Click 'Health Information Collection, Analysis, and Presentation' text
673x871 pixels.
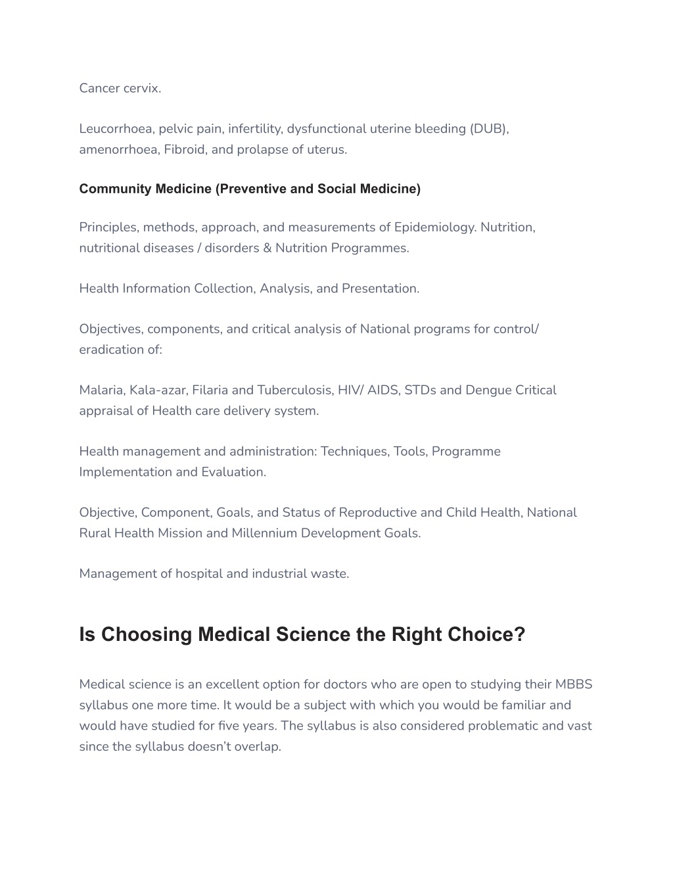tap(249, 289)
